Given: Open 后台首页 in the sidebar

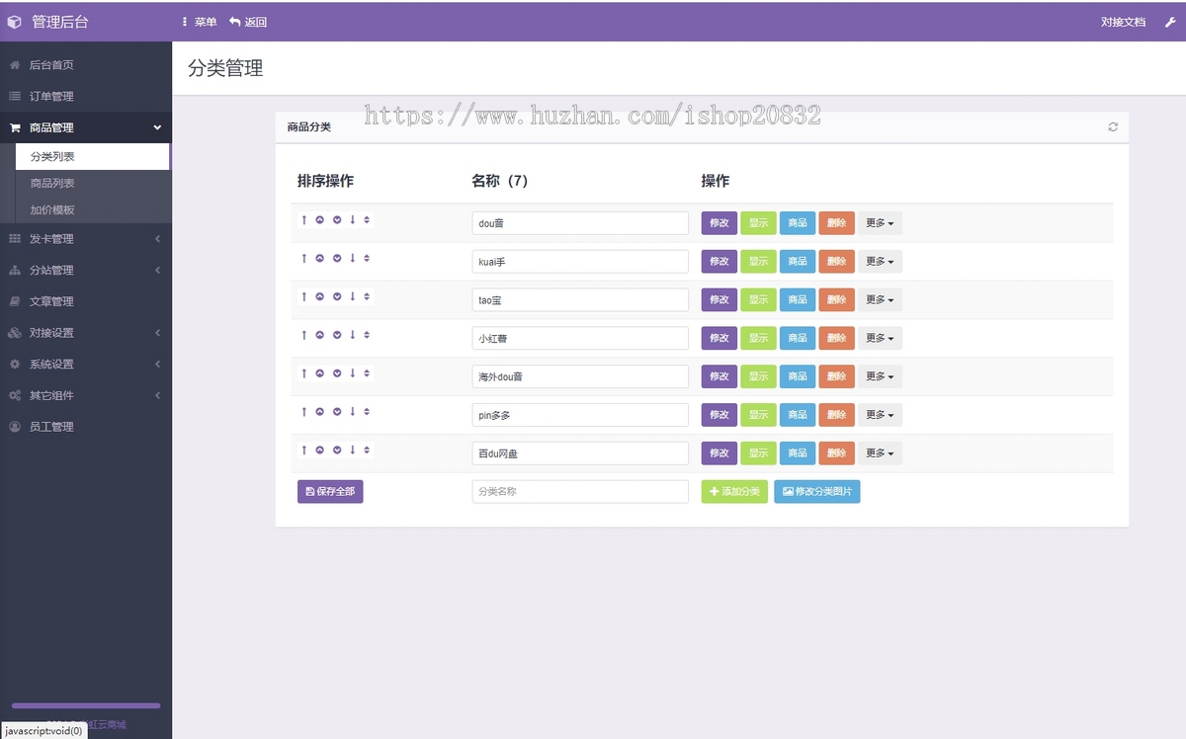Looking at the screenshot, I should click(x=86, y=65).
